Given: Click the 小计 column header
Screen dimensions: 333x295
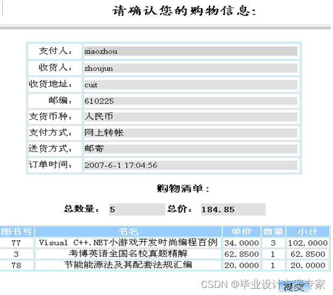Looking at the screenshot, I should [308, 232].
